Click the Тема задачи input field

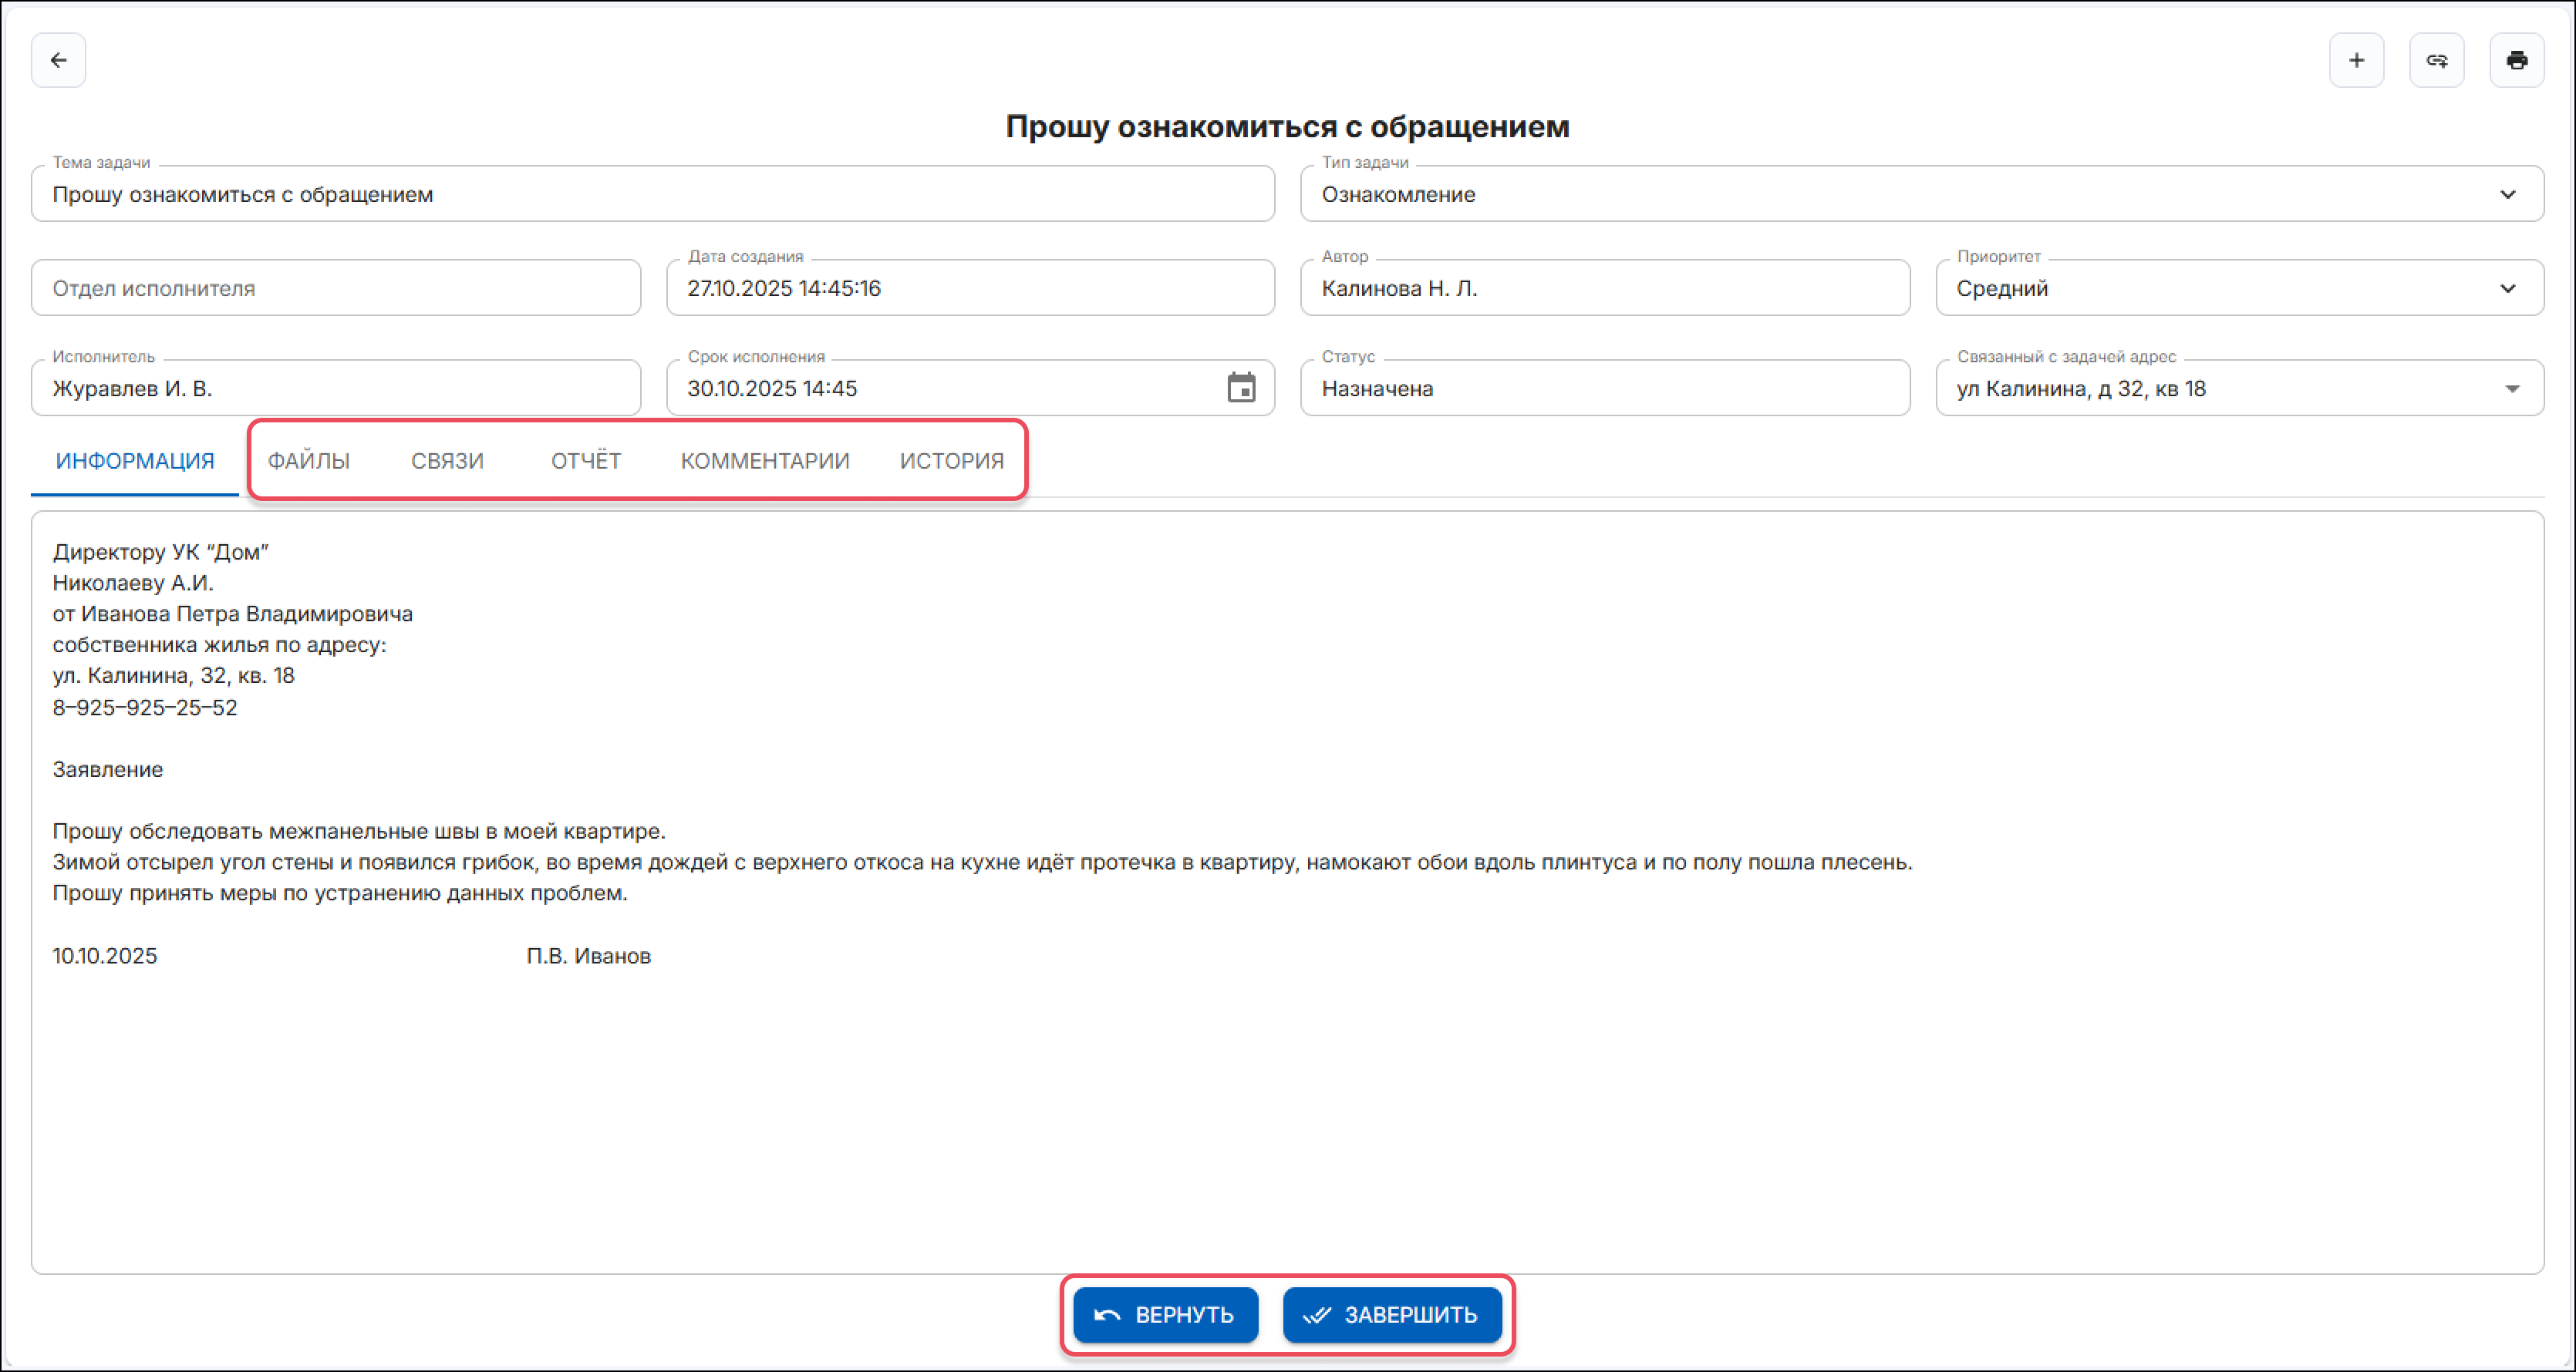coord(652,194)
